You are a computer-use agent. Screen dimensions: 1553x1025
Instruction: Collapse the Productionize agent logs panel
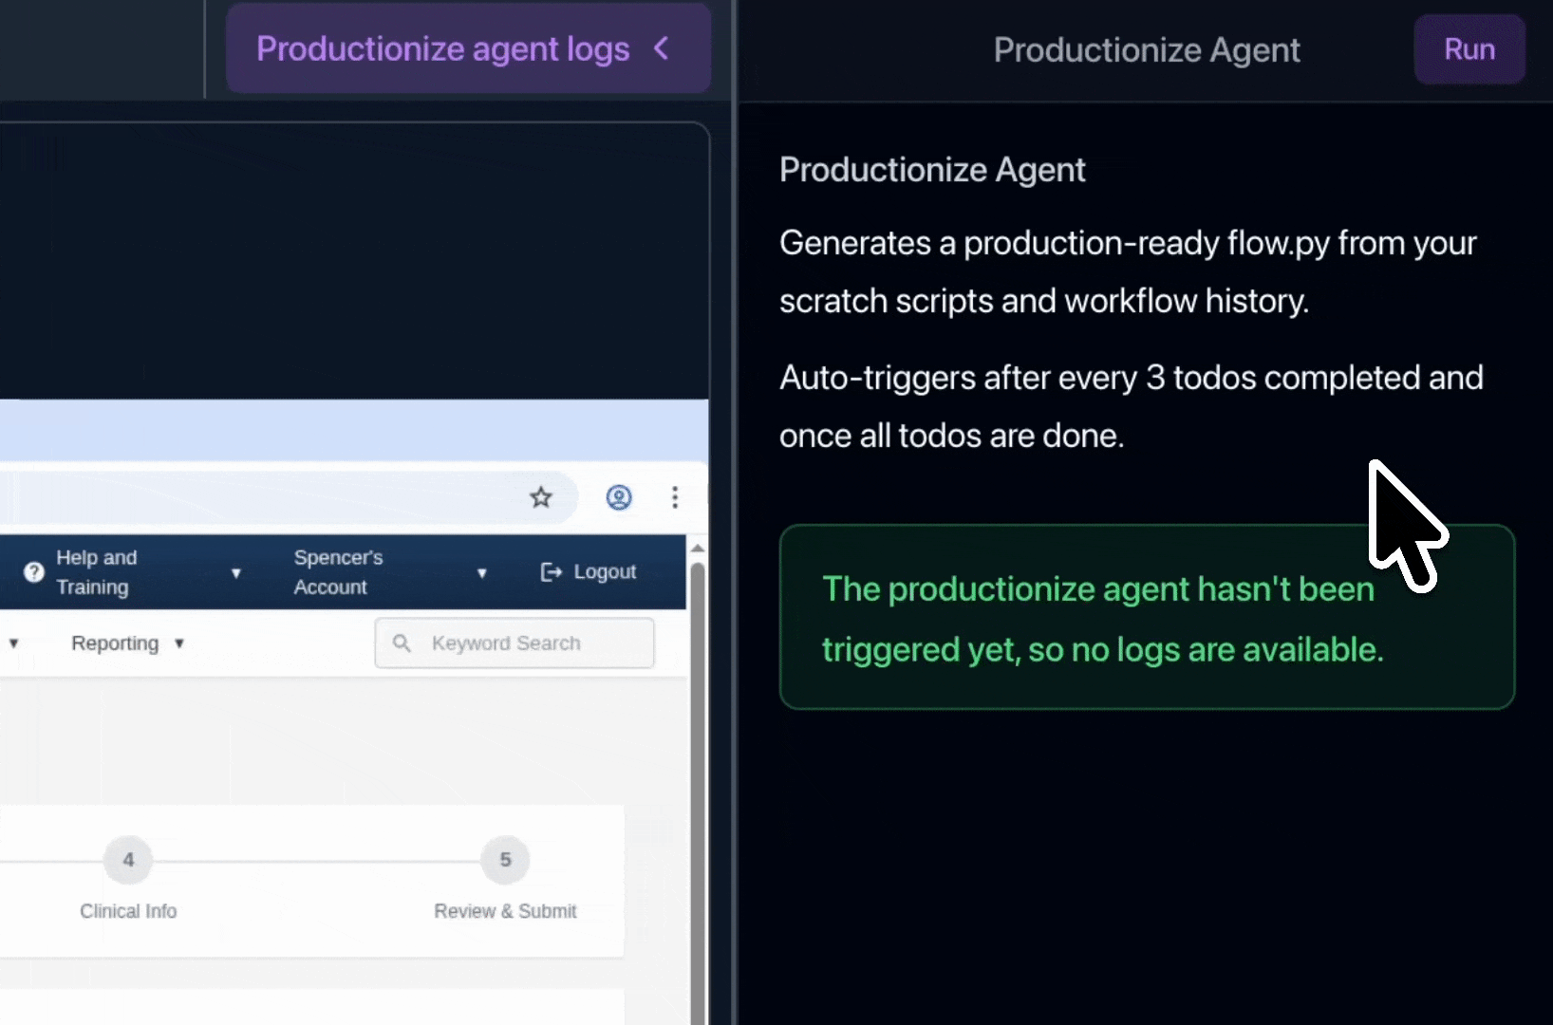(x=662, y=48)
